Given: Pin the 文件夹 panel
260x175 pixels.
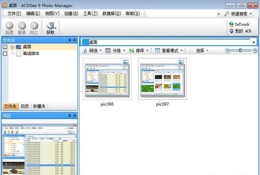Looking at the screenshot, I should pyautogui.click(x=70, y=40).
